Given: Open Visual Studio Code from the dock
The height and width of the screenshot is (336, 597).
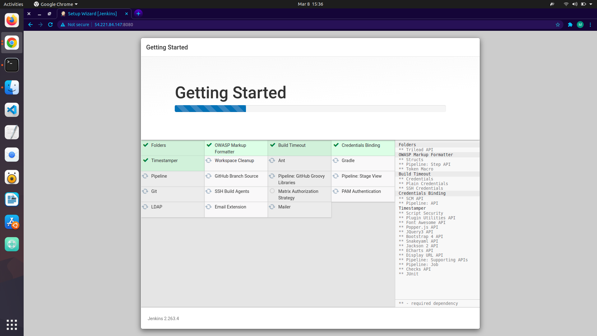Looking at the screenshot, I should 12,110.
